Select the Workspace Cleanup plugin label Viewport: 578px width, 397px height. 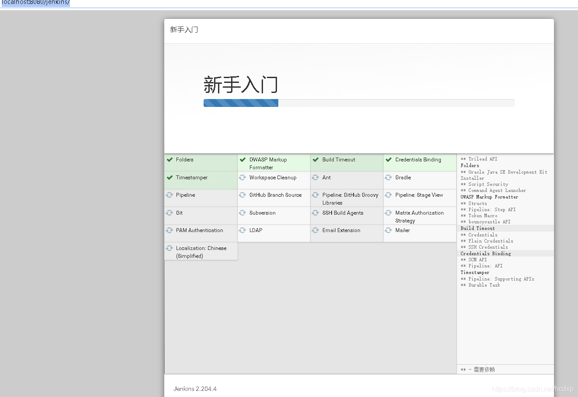point(273,178)
